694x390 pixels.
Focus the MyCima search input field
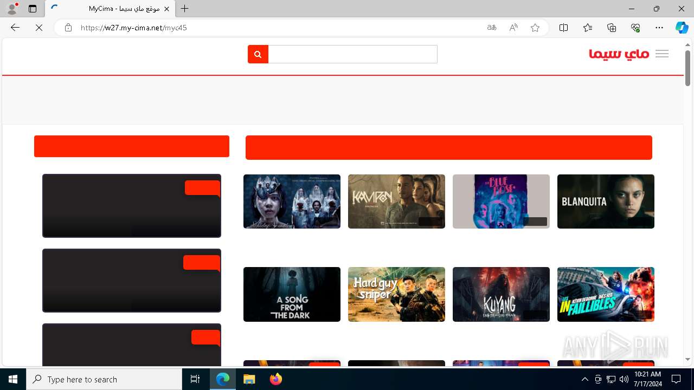[353, 54]
